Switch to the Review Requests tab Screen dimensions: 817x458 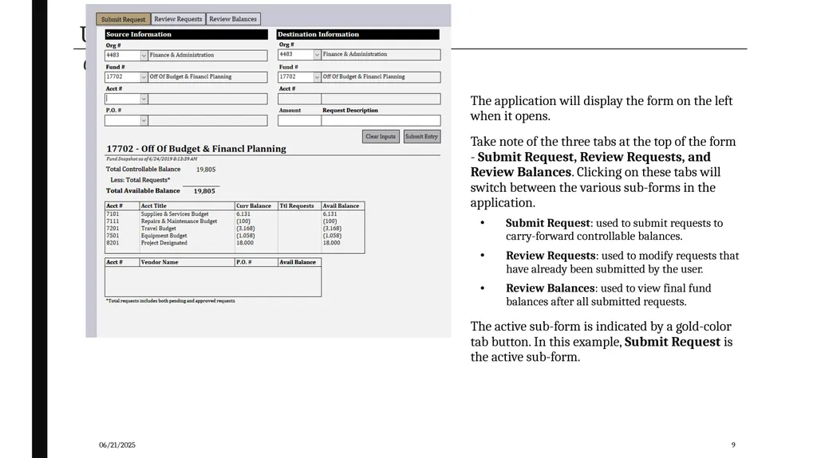(x=178, y=19)
